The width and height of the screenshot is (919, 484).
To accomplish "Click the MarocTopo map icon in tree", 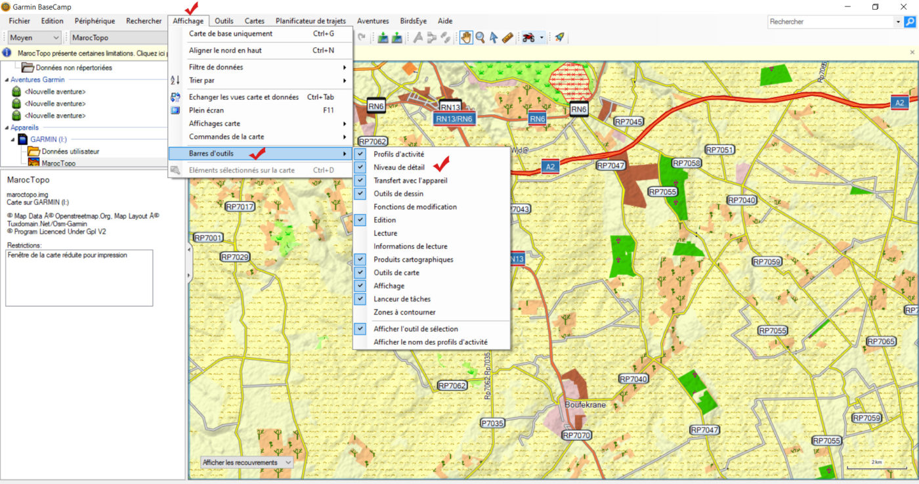I will tap(33, 163).
